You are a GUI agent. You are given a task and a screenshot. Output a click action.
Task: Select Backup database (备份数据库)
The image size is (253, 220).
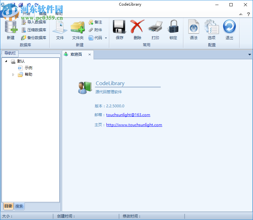(x=34, y=38)
